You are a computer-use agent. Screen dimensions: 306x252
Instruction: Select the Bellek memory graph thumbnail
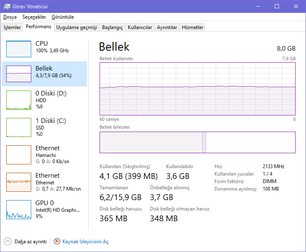pyautogui.click(x=19, y=74)
